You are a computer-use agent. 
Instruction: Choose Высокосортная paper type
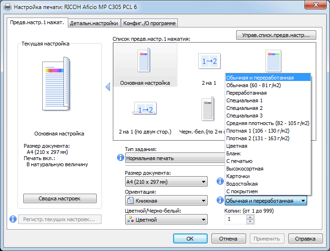pyautogui.click(x=268, y=169)
